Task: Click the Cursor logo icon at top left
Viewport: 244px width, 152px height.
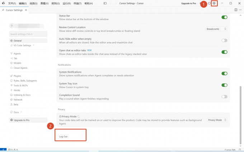Action: click(x=4, y=3)
